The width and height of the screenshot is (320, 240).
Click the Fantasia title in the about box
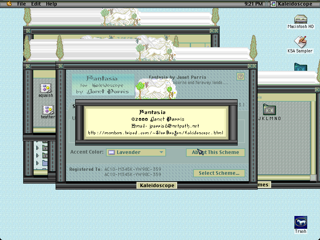click(152, 112)
